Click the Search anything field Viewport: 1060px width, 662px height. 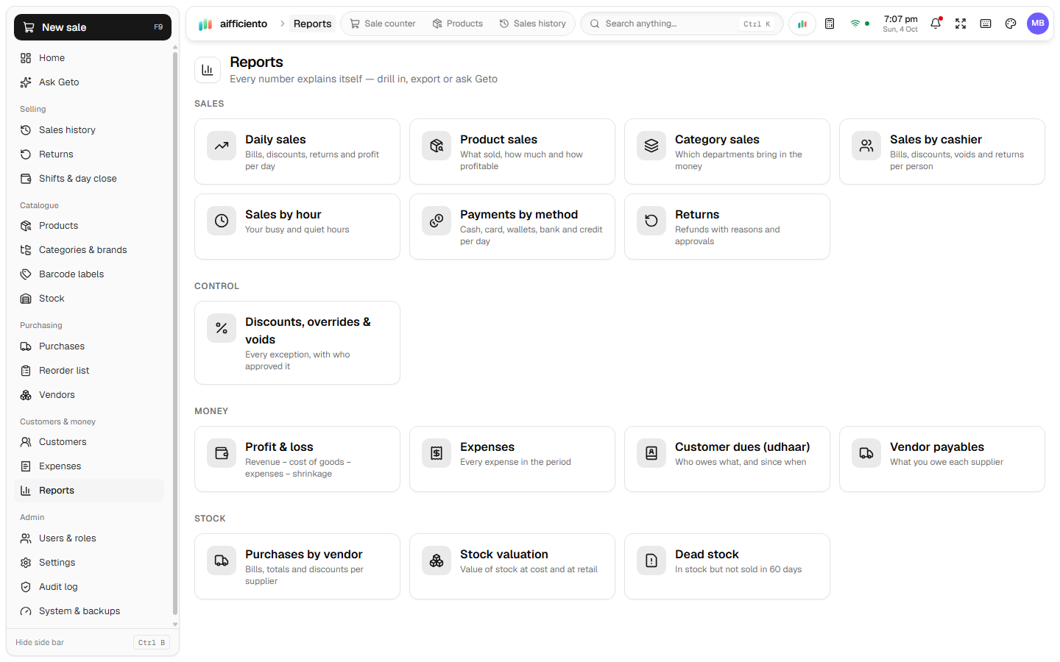682,24
